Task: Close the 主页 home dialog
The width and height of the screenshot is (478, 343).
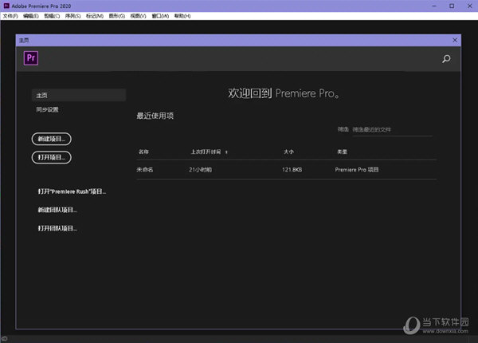Action: tap(455, 39)
